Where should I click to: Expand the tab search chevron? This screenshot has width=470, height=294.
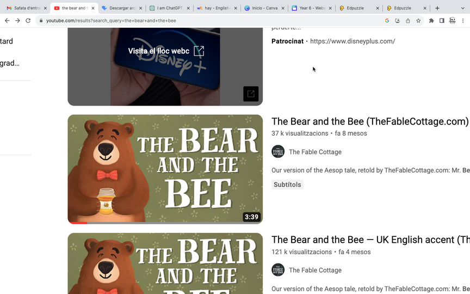[x=462, y=8]
